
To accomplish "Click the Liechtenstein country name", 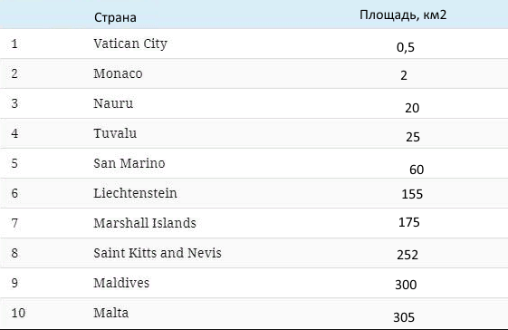I will 135,193.
